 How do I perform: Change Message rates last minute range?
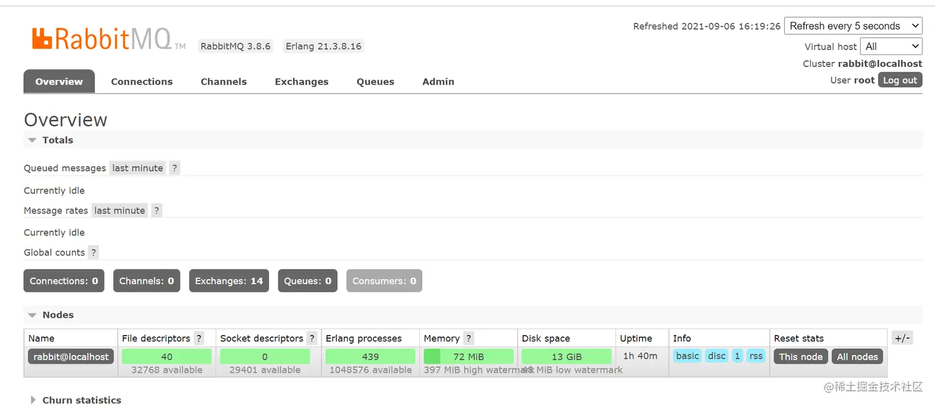coord(119,210)
